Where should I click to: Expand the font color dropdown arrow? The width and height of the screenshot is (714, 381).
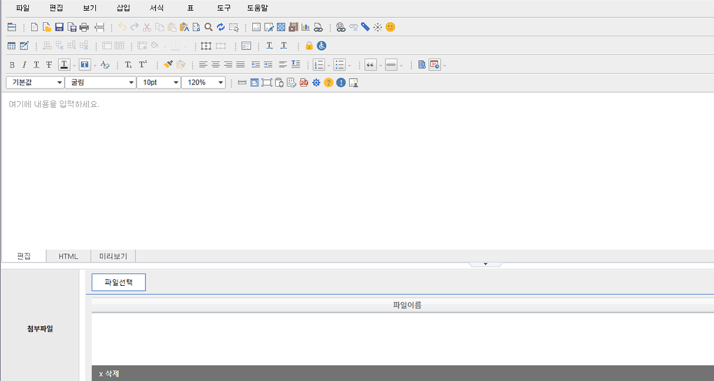(x=74, y=65)
